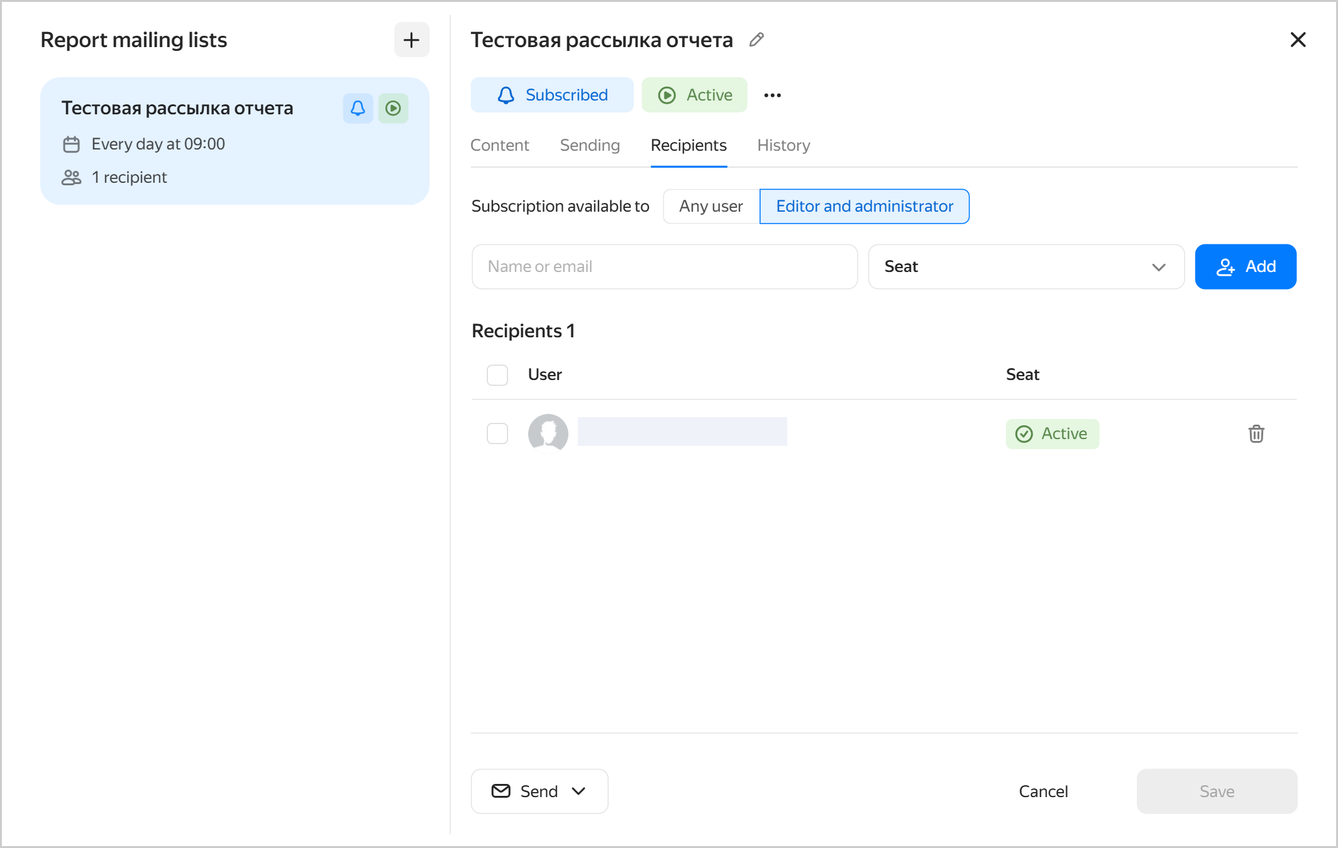Screen dimensions: 1338x848
Task: Choose Any user subscription option
Action: pos(711,207)
